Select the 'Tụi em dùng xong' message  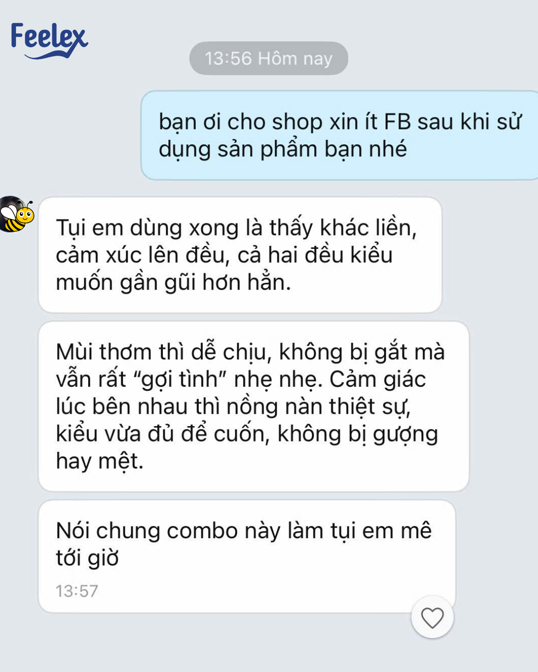click(x=240, y=255)
